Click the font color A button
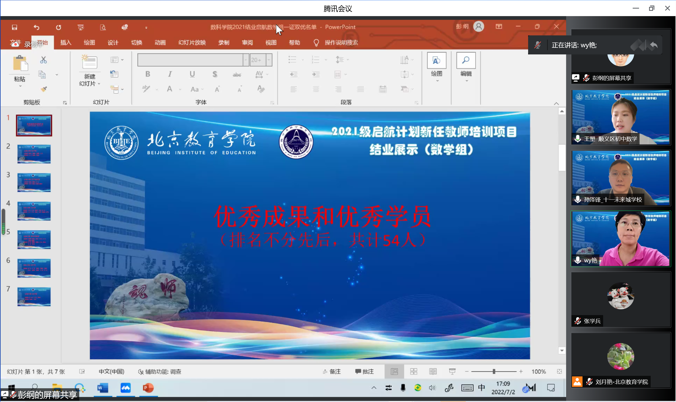This screenshot has height=402, width=676. pyautogui.click(x=170, y=89)
